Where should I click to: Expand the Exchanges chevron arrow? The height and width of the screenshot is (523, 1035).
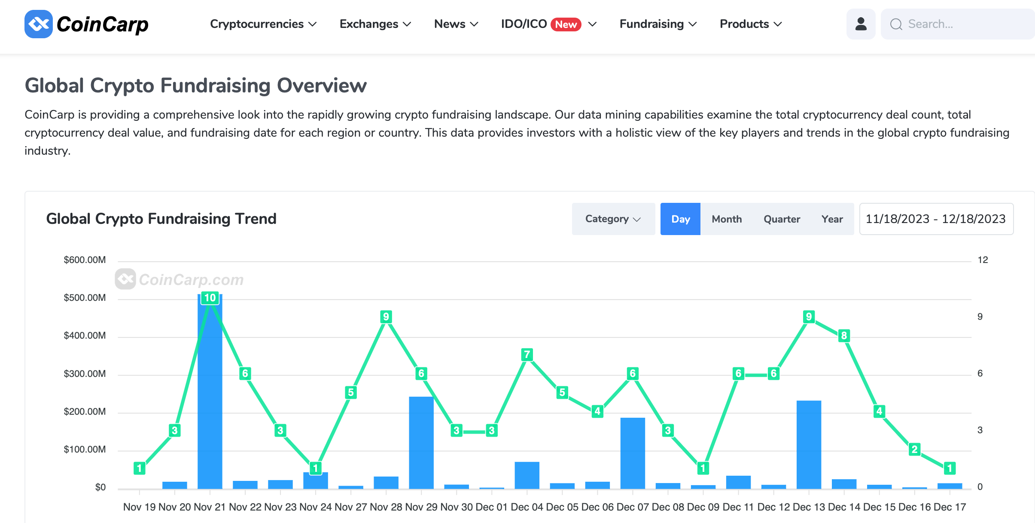407,24
